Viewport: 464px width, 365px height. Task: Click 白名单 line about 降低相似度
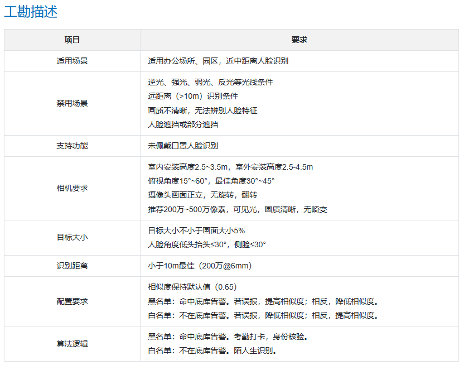(x=263, y=315)
